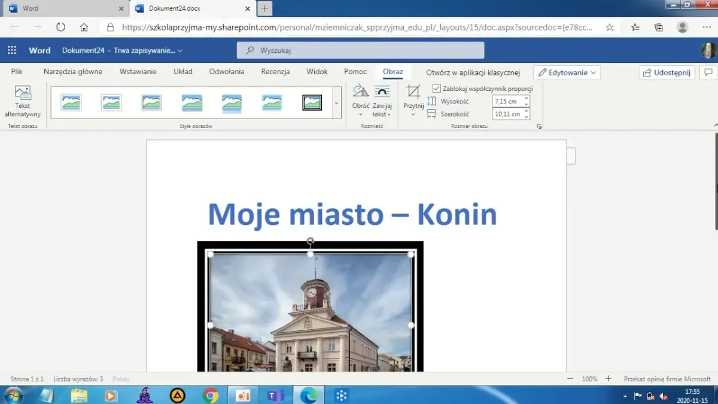The width and height of the screenshot is (718, 404).
Task: Expand the Obróć dropdown arrow
Action: pyautogui.click(x=360, y=114)
